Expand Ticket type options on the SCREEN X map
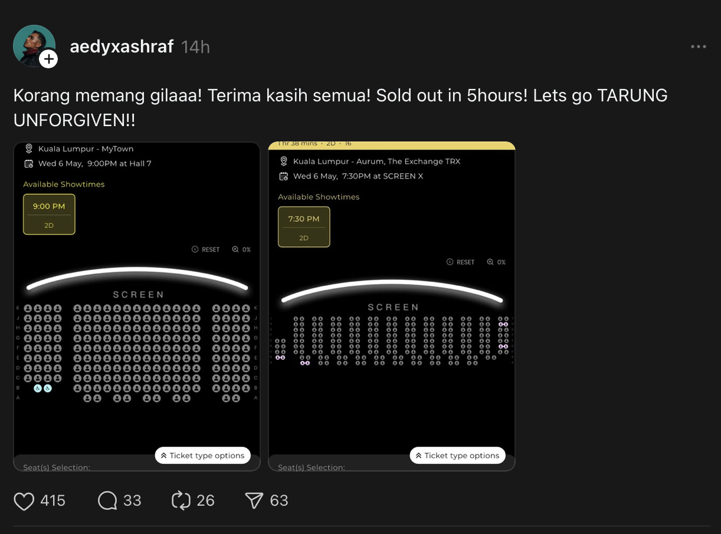The height and width of the screenshot is (534, 721). (x=457, y=455)
